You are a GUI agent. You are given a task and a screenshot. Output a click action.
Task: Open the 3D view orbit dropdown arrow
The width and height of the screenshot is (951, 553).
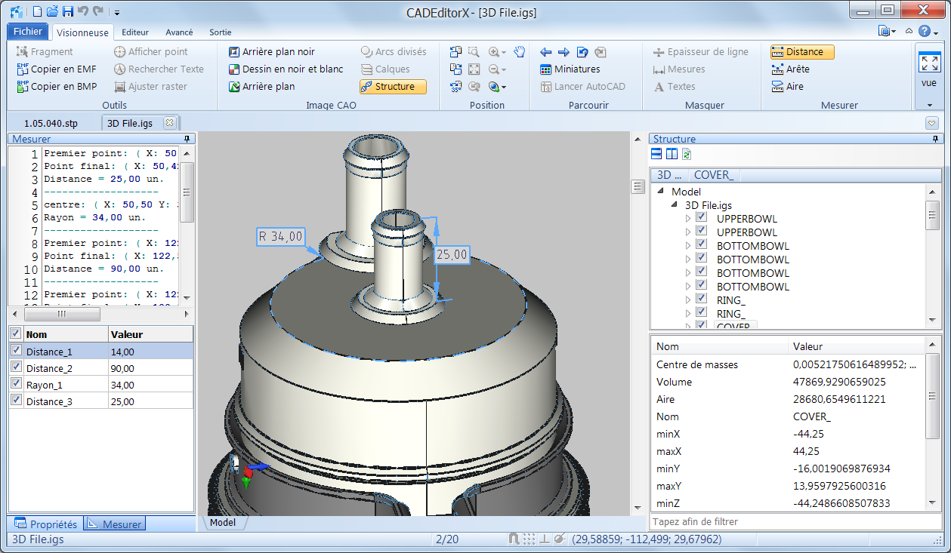pos(504,87)
